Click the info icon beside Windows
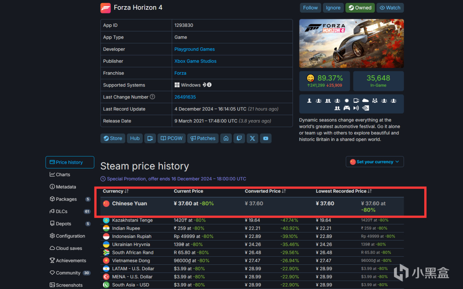 [209, 85]
